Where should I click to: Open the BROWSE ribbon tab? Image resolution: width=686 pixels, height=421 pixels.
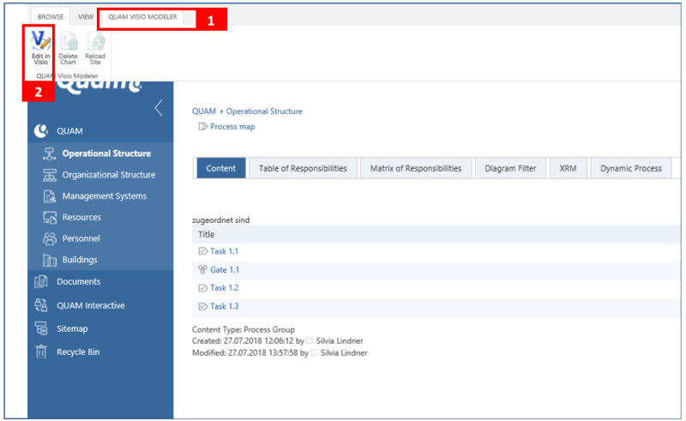point(50,16)
